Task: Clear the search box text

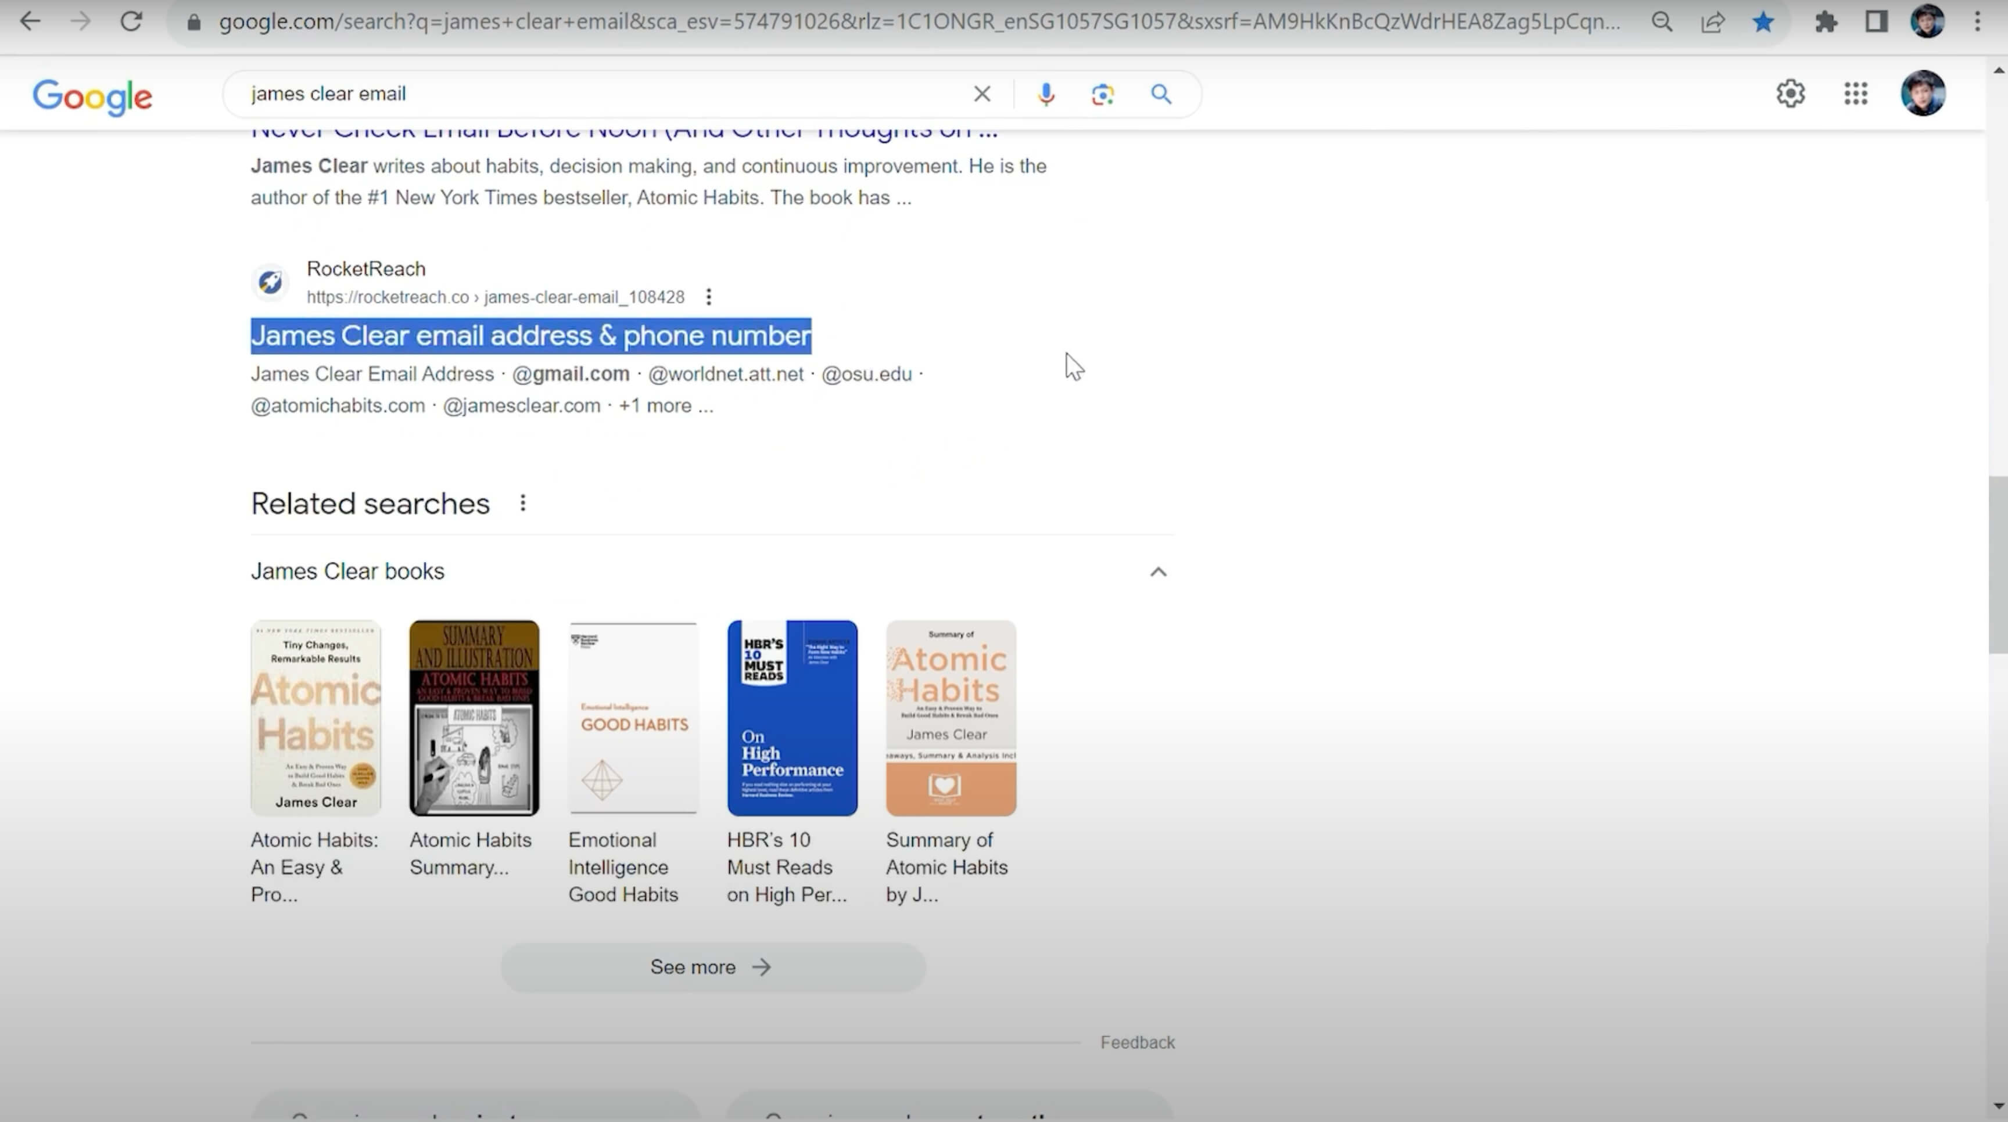Action: point(981,94)
